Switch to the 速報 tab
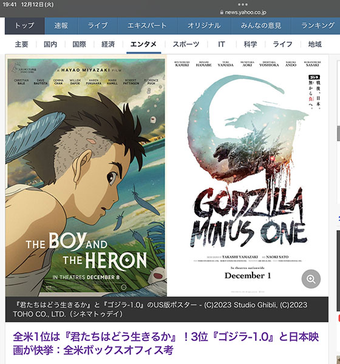The image size is (340, 364). click(x=61, y=25)
